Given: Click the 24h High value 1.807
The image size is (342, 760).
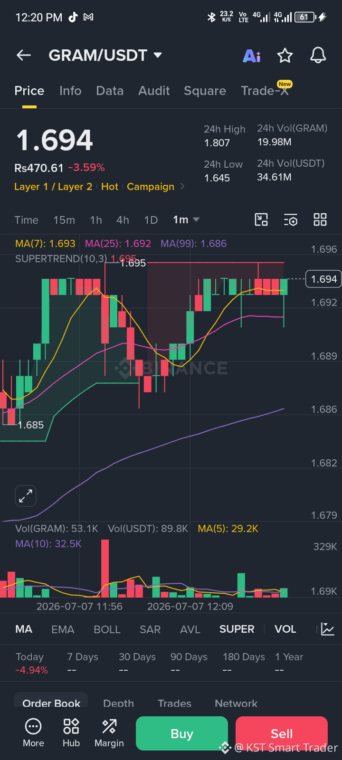Looking at the screenshot, I should [217, 143].
